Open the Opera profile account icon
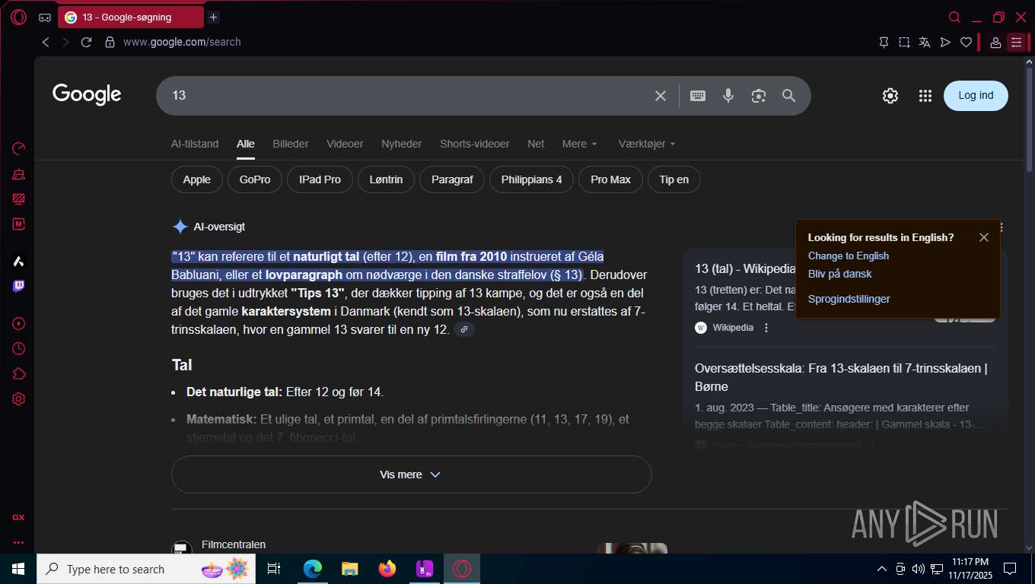The image size is (1035, 584). 995,43
